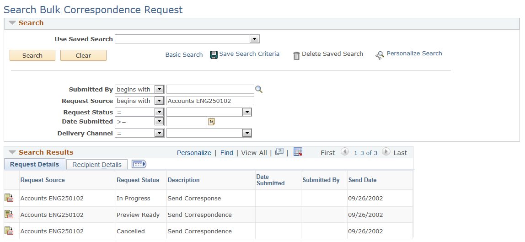Click In Progress status cell

coord(133,198)
